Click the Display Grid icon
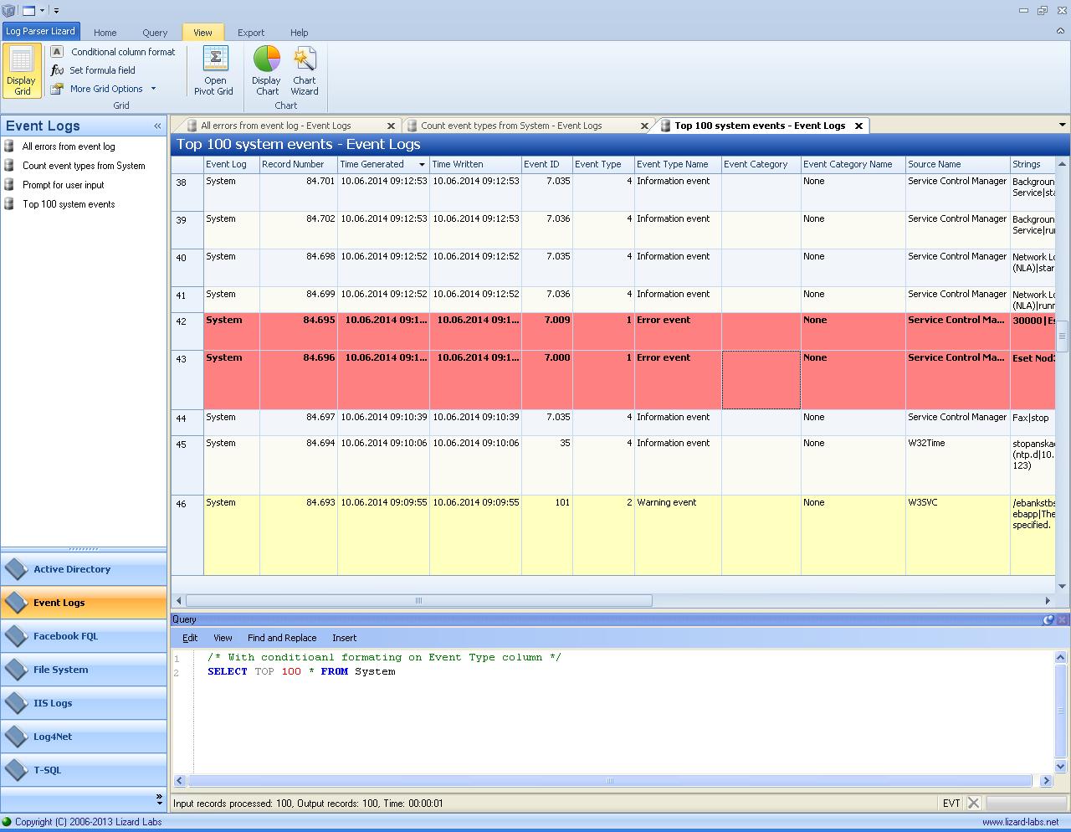Screen dimensions: 1071x832 tap(21, 62)
